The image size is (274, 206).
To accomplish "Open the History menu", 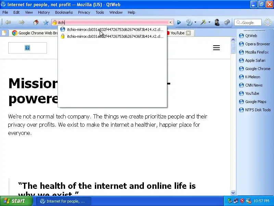I will tap(44, 12).
